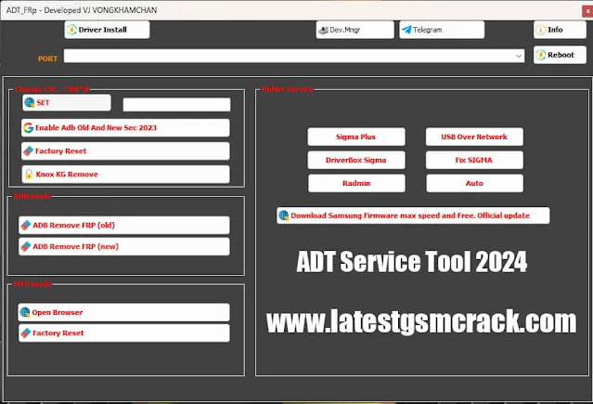Launch Sigma Plus online service
Screen dimensions: 593x404
click(x=356, y=137)
